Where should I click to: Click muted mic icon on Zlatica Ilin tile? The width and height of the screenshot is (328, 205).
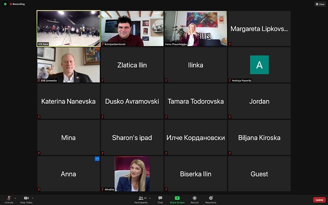[103, 80]
